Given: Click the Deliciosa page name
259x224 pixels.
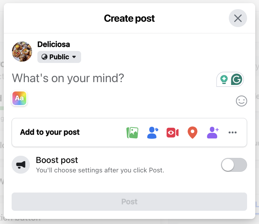Looking at the screenshot, I should 53,44.
